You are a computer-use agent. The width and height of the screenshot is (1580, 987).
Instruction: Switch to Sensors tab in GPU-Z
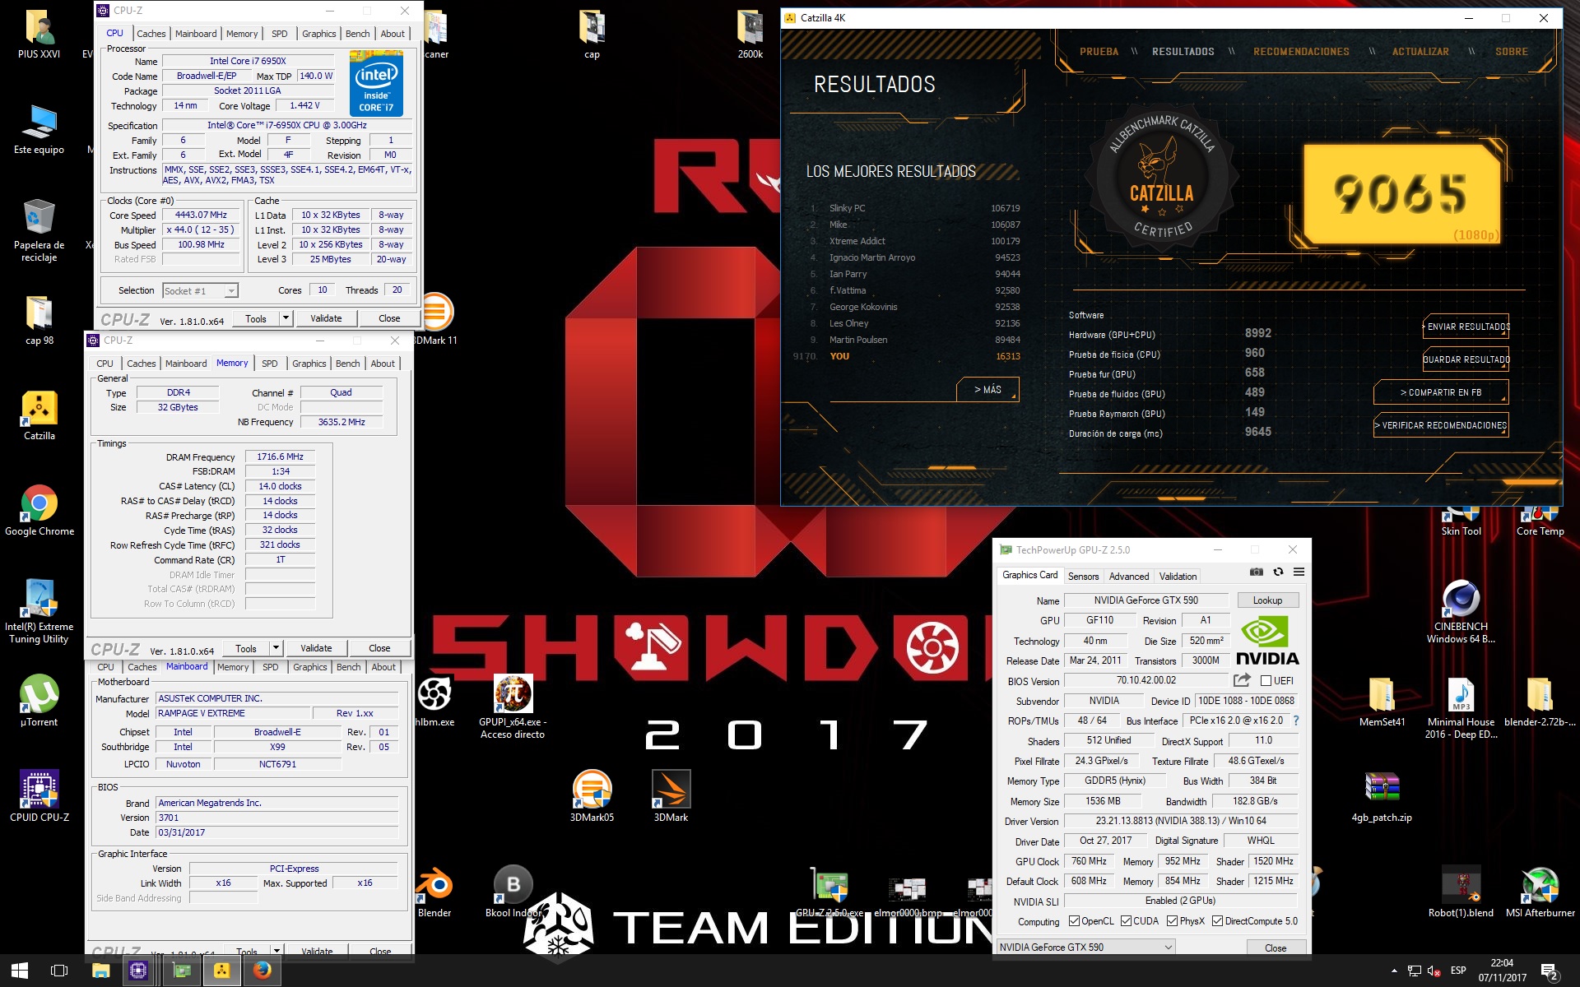point(1083,577)
